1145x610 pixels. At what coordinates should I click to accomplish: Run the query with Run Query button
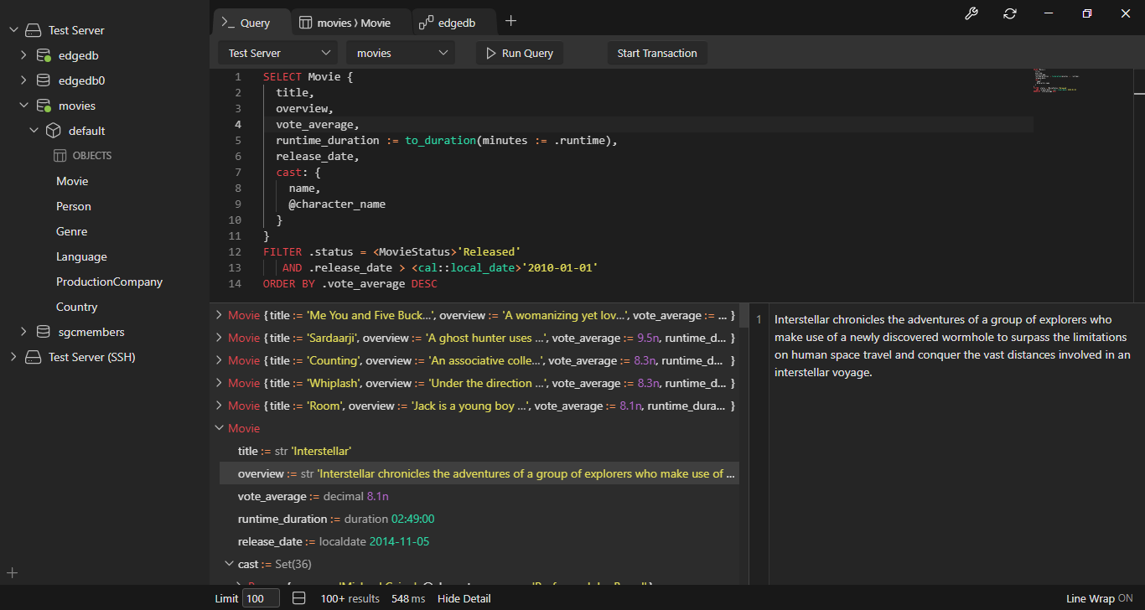point(520,53)
